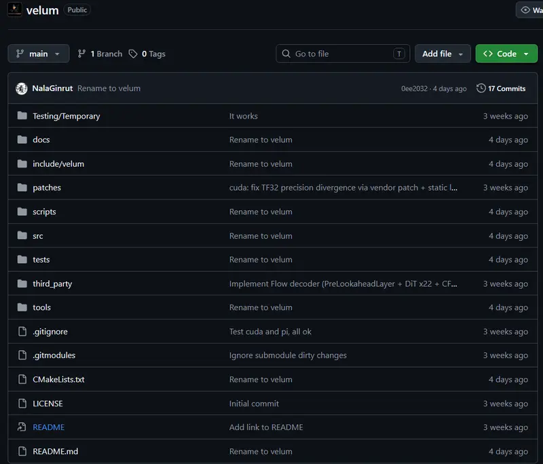The height and width of the screenshot is (464, 543).
Task: Click the search magnifier icon in Go to file
Action: pos(286,54)
